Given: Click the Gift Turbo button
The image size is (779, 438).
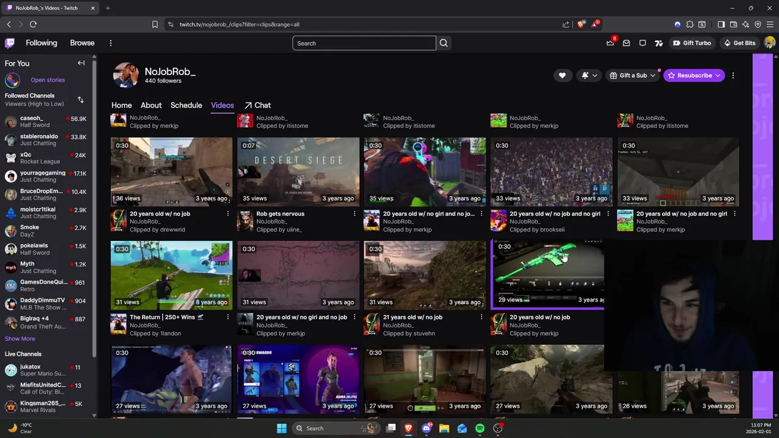Looking at the screenshot, I should pyautogui.click(x=692, y=43).
